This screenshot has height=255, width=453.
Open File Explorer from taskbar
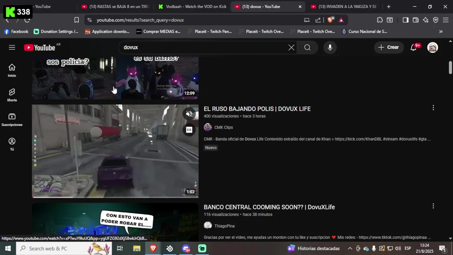click(137, 249)
